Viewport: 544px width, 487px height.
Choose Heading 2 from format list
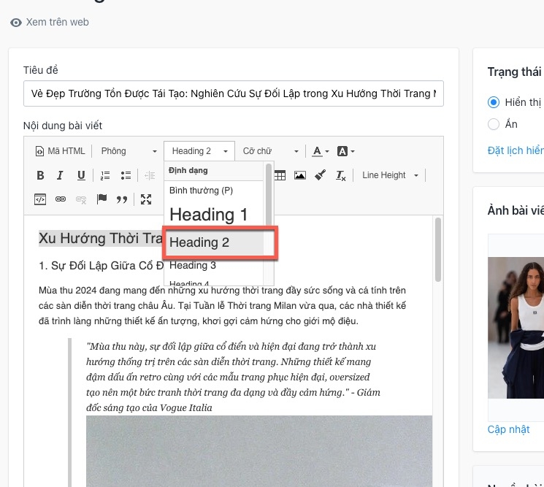(x=213, y=242)
